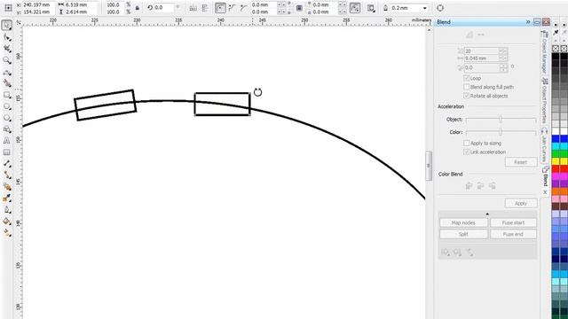
Task: Collapse the Blend docker with double arrow
Action: tap(528, 22)
